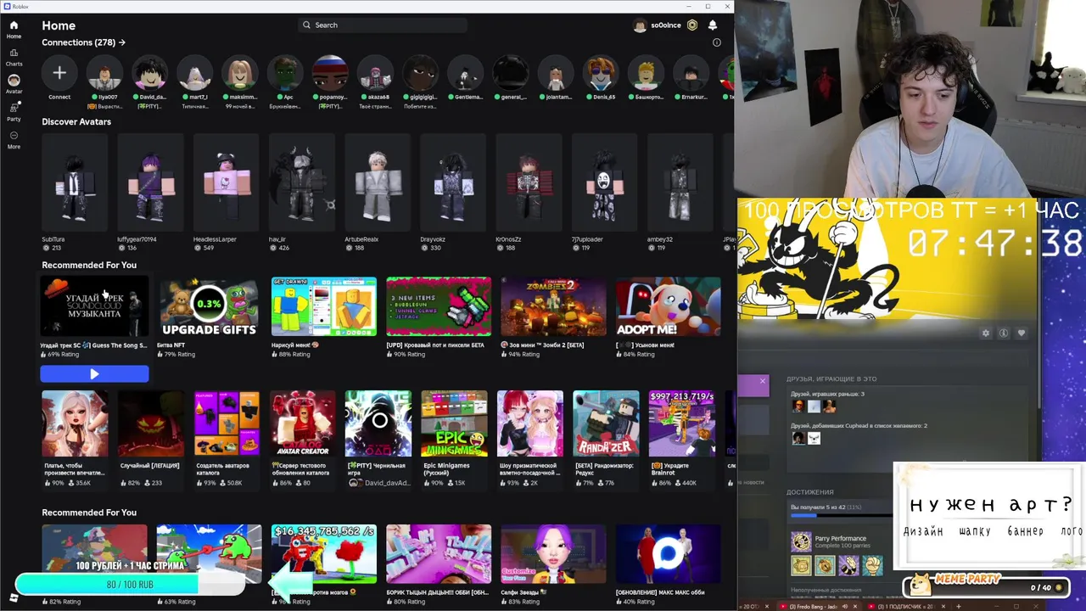
Task: Open Home in the Roblox sidebar
Action: (x=14, y=29)
